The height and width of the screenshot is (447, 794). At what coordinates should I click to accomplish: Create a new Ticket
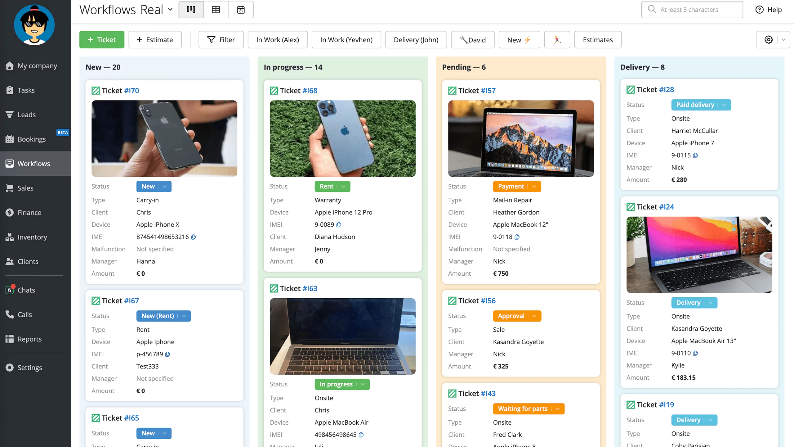(102, 40)
